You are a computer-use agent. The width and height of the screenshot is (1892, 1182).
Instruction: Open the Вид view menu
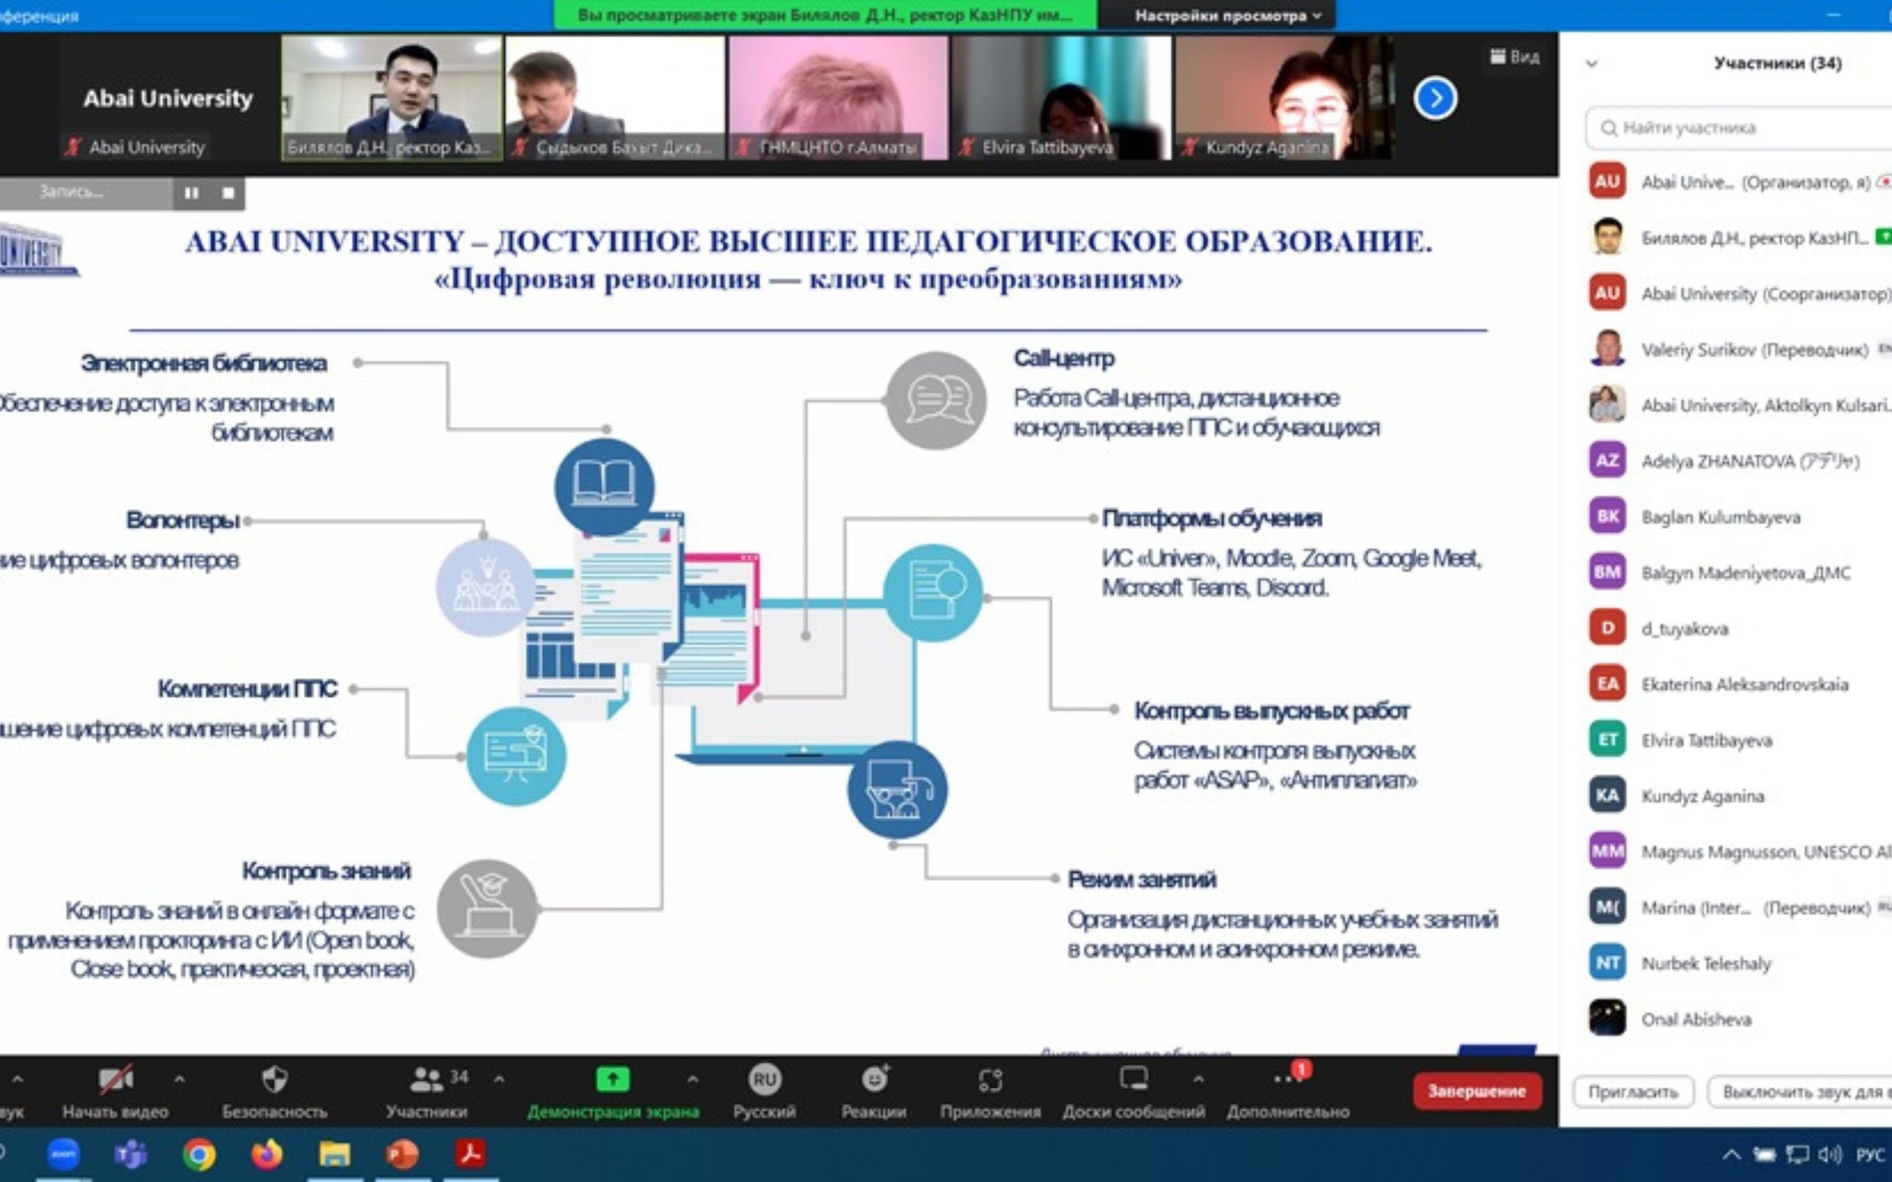[x=1515, y=56]
